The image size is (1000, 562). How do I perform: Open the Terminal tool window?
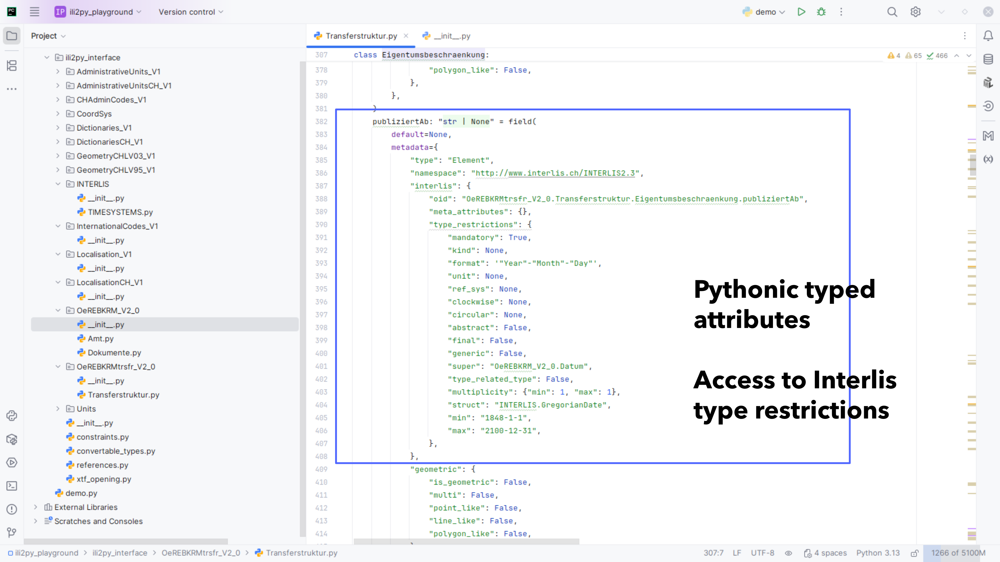12,486
